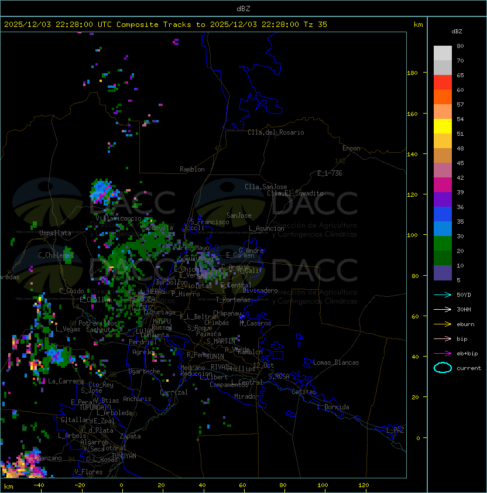Screen dimensions: 487x493
Task: Click the white 30HM track arrow
Action: click(x=443, y=309)
